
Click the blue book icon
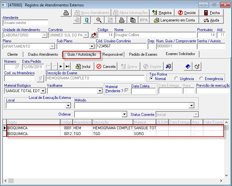pos(188,66)
